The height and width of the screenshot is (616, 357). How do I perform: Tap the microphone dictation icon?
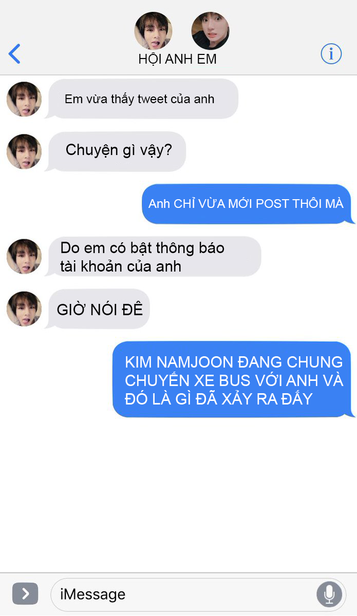[329, 594]
